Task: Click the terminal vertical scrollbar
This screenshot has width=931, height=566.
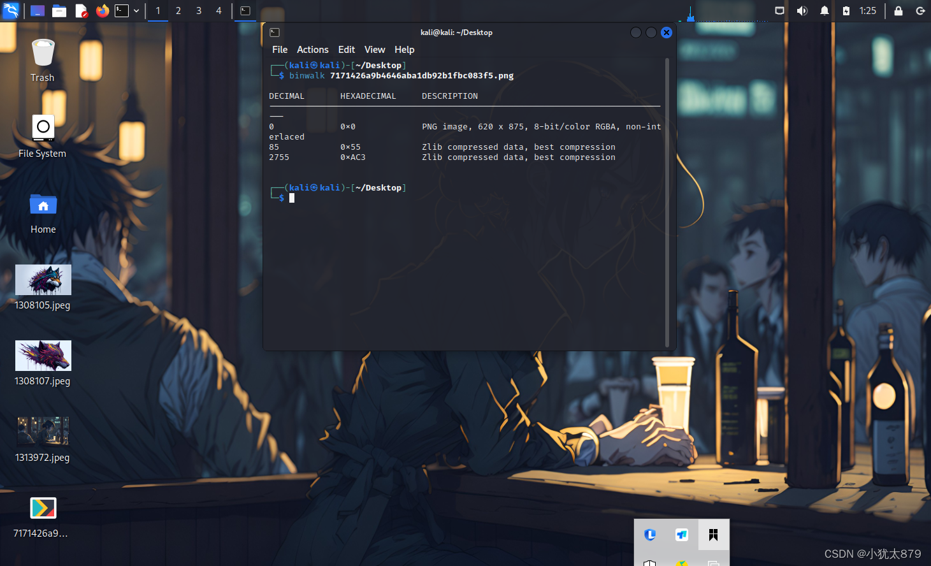Action: point(667,203)
